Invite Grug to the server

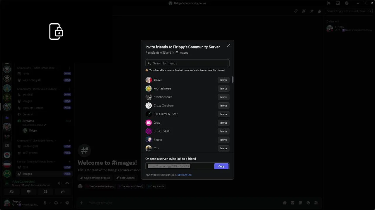click(224, 123)
